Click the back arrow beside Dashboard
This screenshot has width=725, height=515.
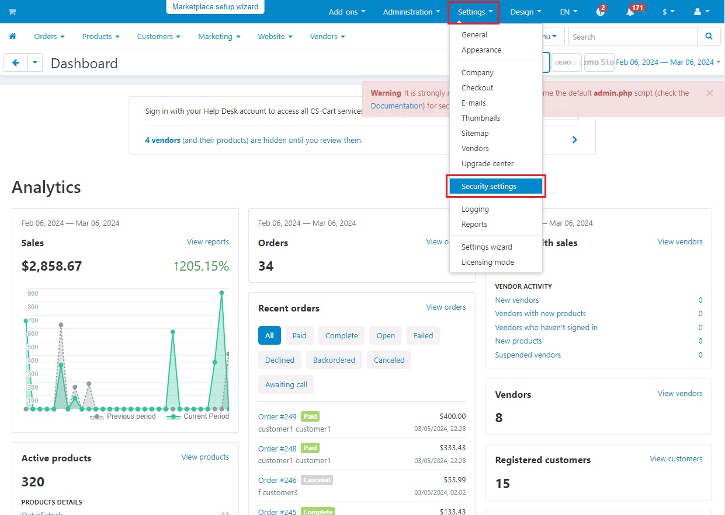(16, 62)
